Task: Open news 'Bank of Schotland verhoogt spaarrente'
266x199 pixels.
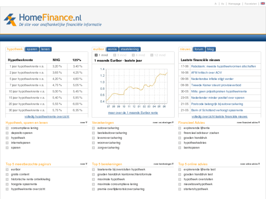Action: (217, 110)
